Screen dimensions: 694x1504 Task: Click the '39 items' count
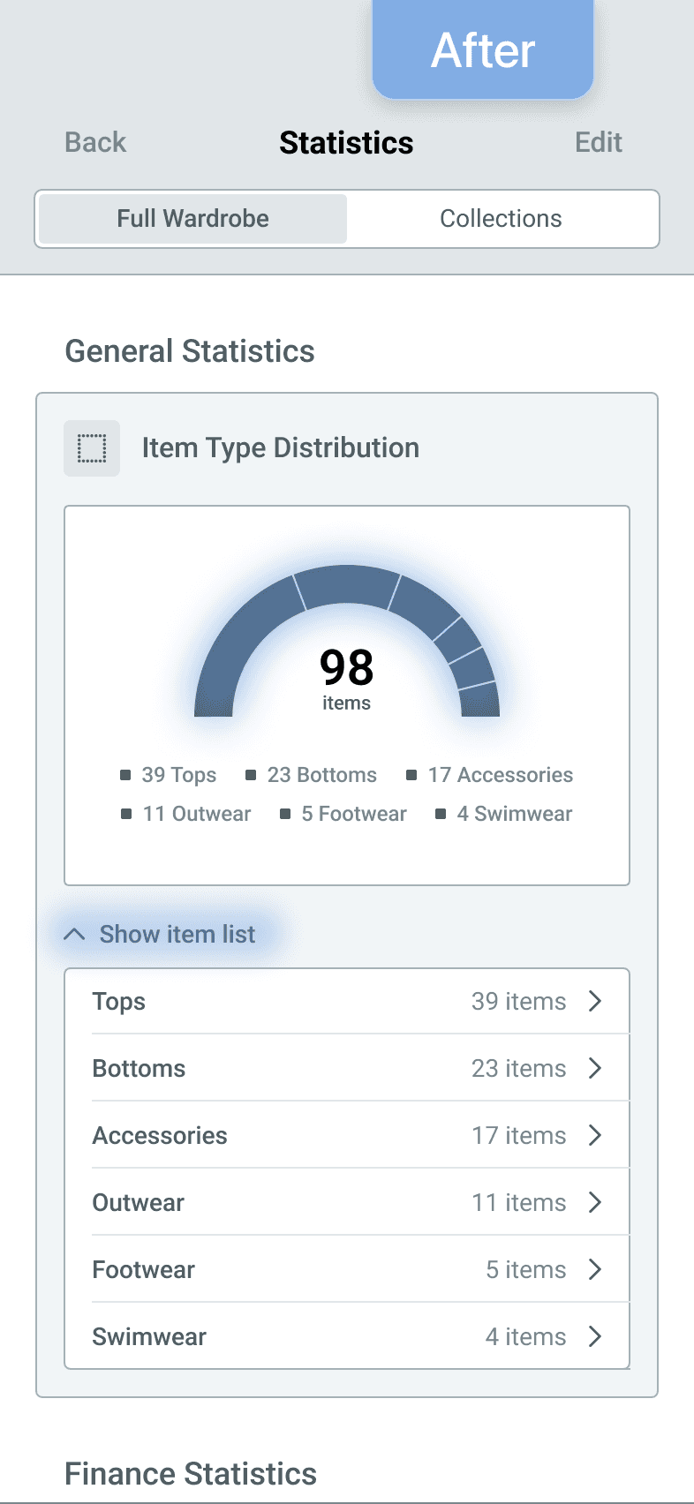pos(518,1002)
